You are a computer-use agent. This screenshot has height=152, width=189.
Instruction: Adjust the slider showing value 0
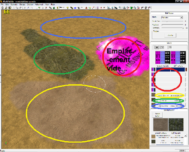pos(172,25)
